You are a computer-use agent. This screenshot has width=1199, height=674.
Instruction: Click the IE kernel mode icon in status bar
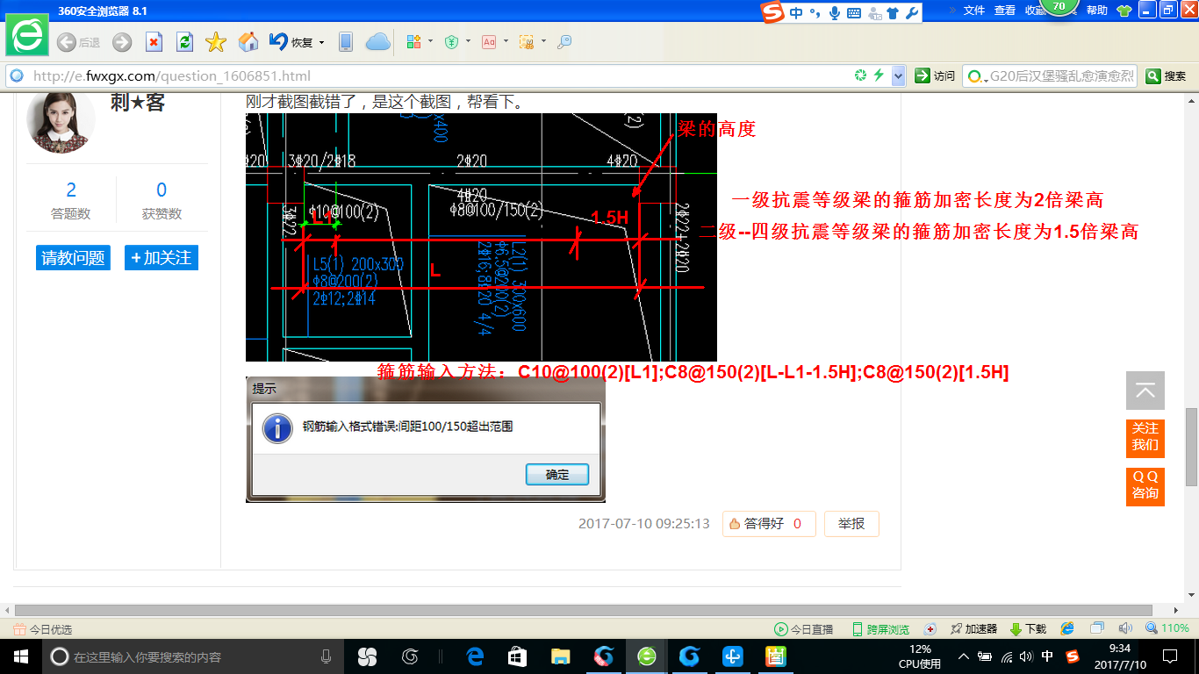pyautogui.click(x=1067, y=628)
